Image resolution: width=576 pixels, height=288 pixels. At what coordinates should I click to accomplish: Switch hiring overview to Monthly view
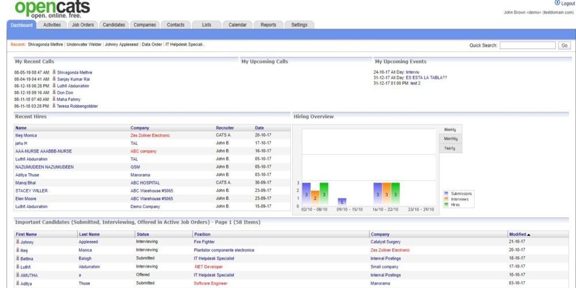[450, 139]
